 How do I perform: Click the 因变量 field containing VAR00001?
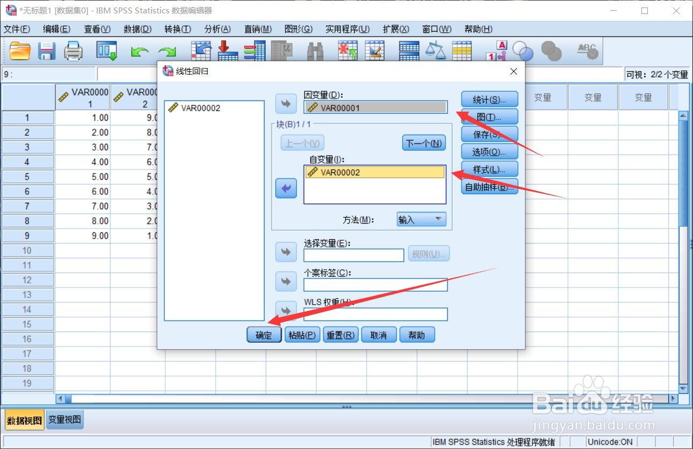pyautogui.click(x=375, y=107)
